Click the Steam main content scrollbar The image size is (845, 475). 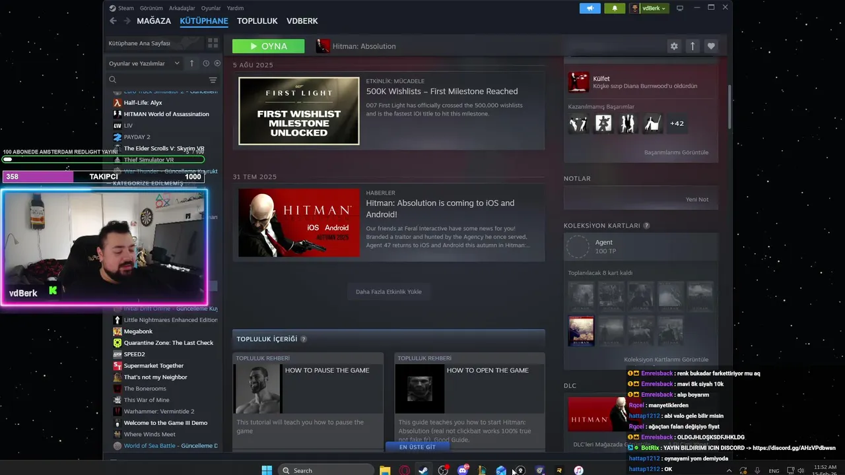(x=729, y=107)
